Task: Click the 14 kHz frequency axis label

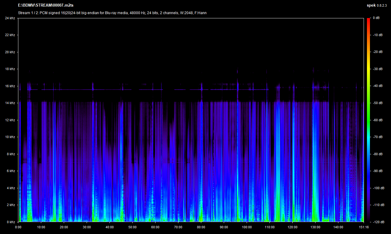Action: point(10,103)
